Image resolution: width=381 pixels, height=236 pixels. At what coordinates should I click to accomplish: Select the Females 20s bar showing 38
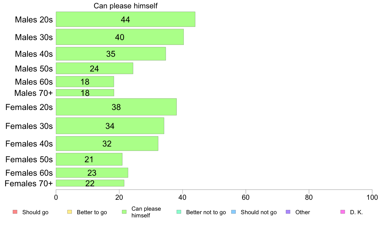[116, 107]
